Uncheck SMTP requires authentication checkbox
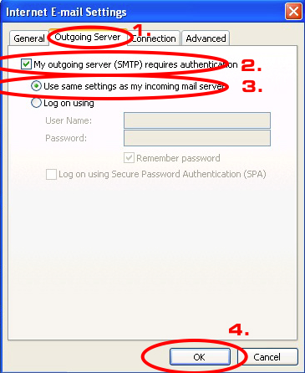Image resolution: width=305 pixels, height=373 pixels. 26,64
